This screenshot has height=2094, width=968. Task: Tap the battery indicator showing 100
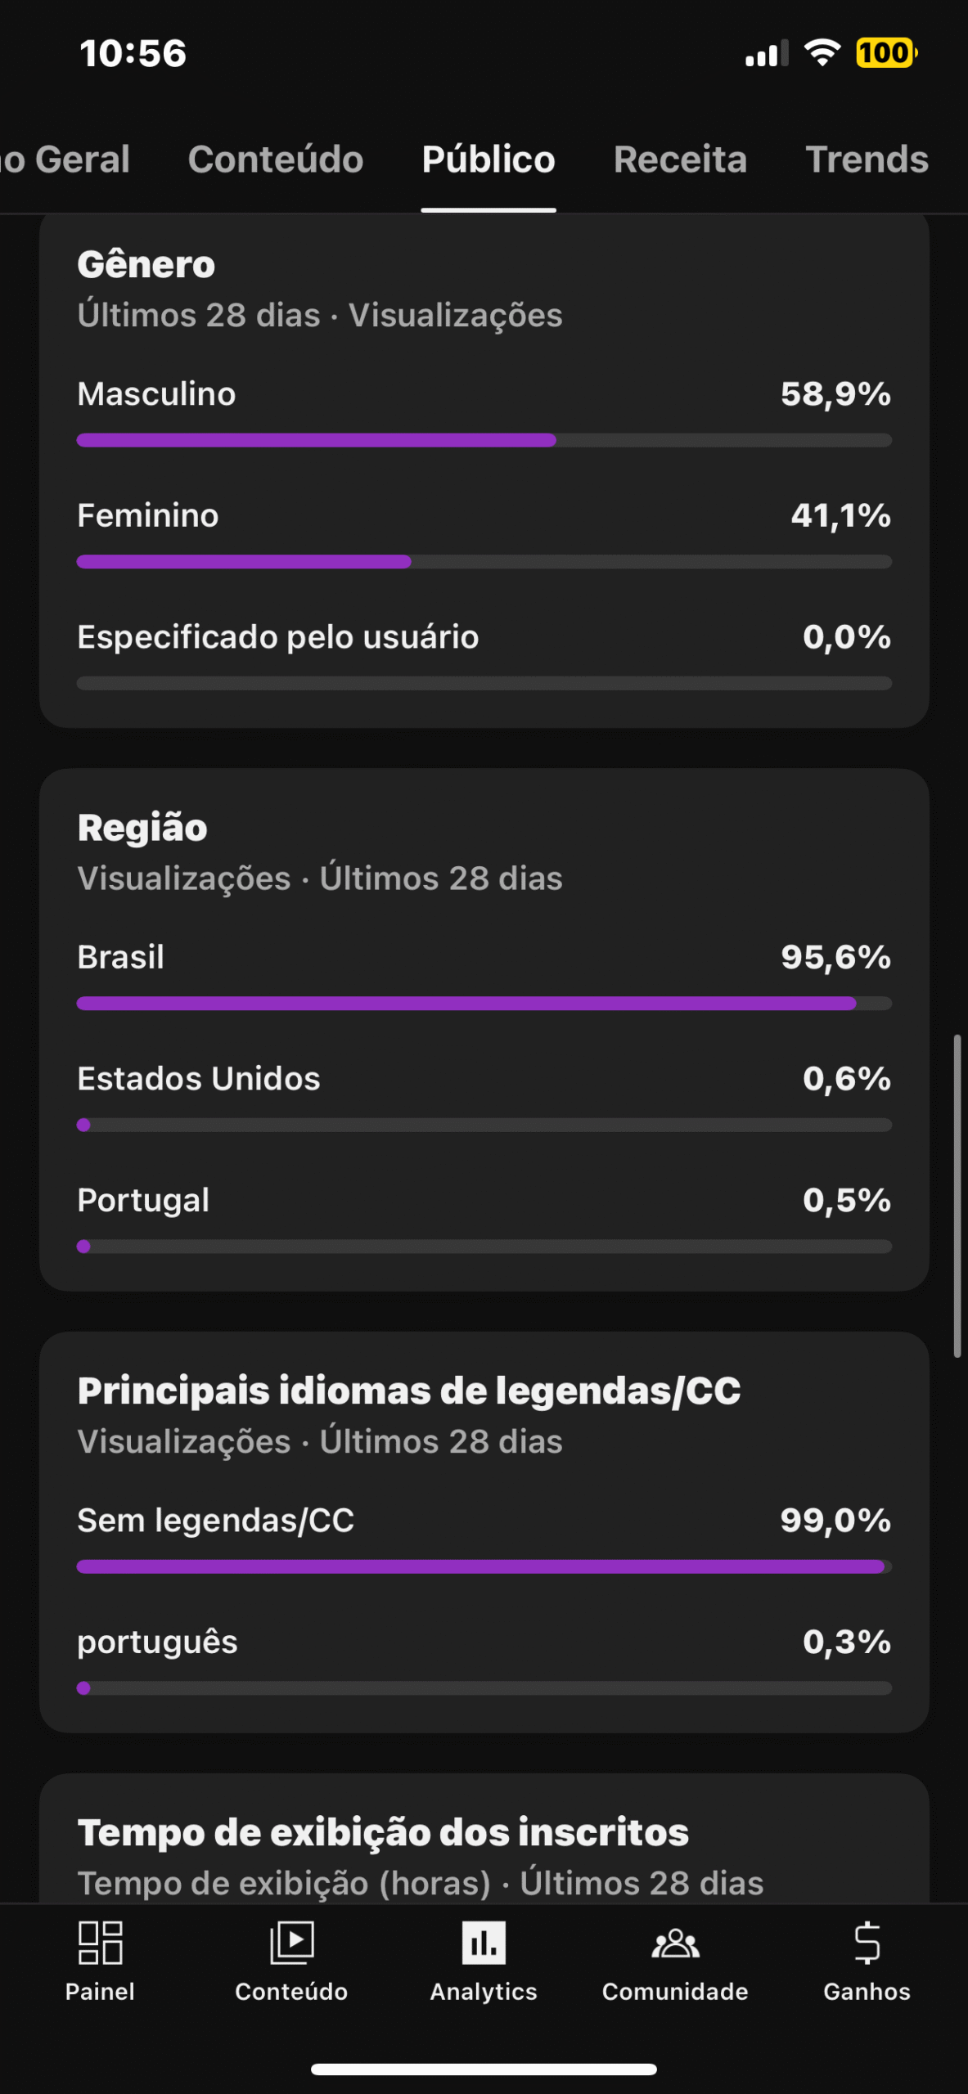885,53
